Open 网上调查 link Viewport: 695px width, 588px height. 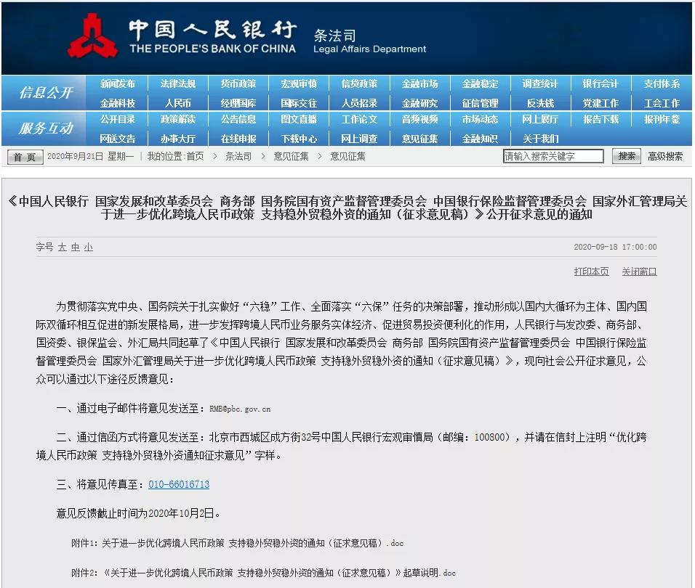coord(359,139)
